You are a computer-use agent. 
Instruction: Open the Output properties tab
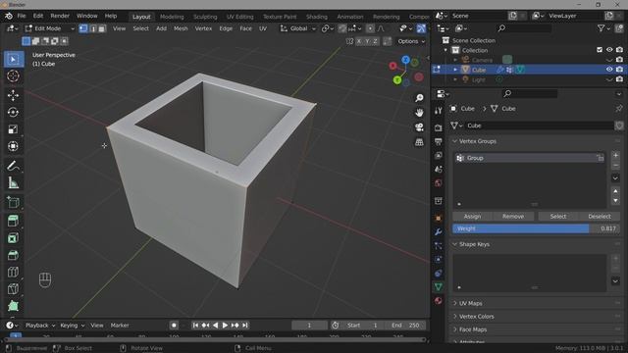click(x=439, y=141)
